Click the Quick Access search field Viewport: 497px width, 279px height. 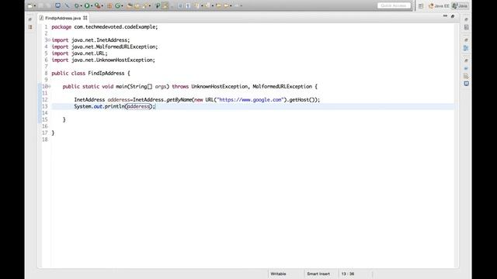[x=394, y=5]
